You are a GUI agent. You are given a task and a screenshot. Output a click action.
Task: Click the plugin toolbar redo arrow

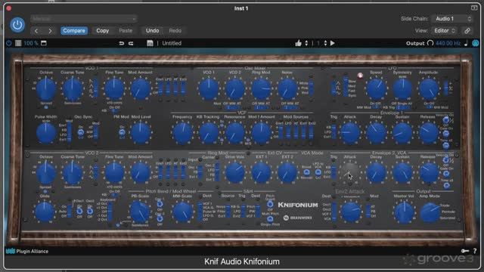(131, 43)
